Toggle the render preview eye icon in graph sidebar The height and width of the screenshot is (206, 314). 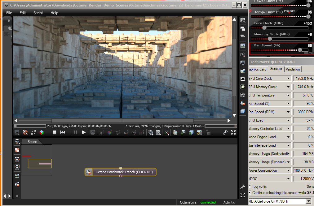(17, 176)
